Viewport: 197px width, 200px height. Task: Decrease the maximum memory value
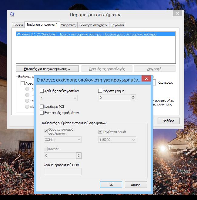coord(133,99)
